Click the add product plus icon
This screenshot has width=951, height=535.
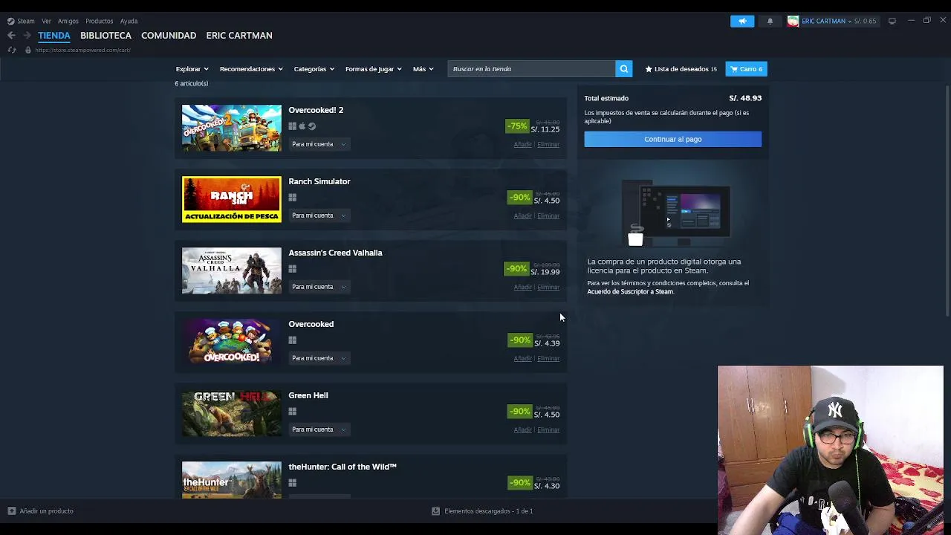[x=11, y=511]
